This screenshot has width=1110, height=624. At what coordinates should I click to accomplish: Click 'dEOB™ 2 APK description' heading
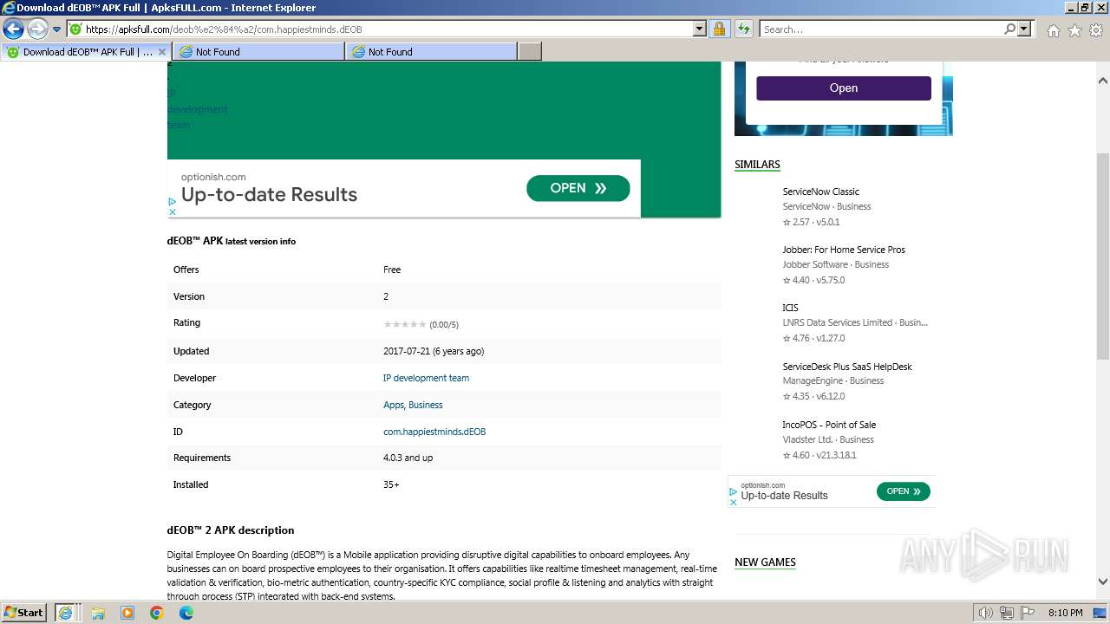[231, 530]
